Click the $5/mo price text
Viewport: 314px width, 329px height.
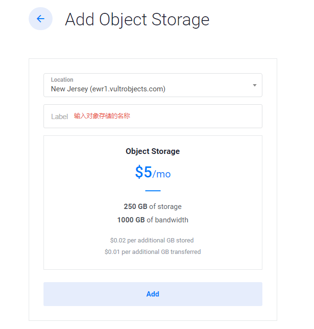click(x=153, y=172)
